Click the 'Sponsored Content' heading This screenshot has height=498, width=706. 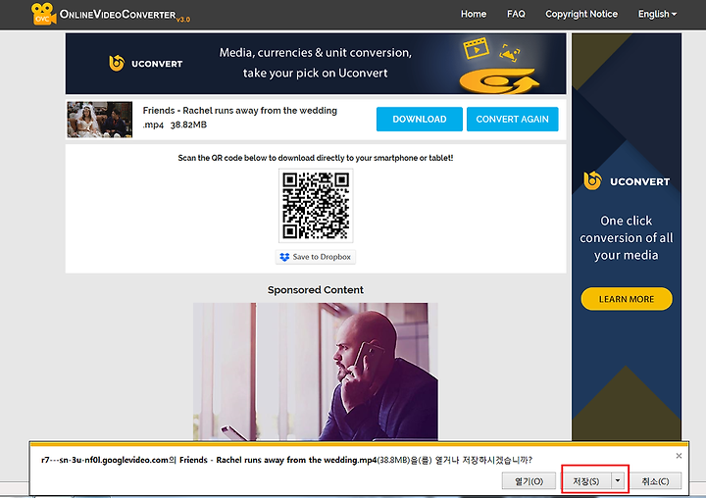[316, 290]
